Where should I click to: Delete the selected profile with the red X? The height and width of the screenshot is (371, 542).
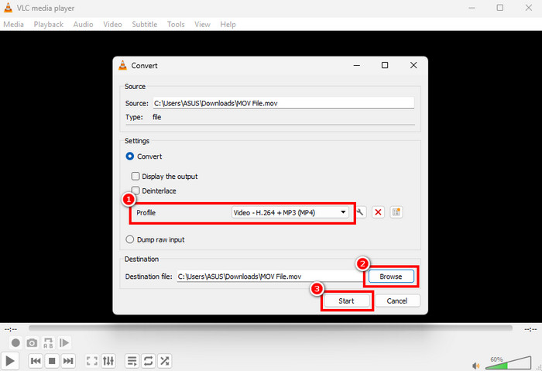[x=378, y=212]
